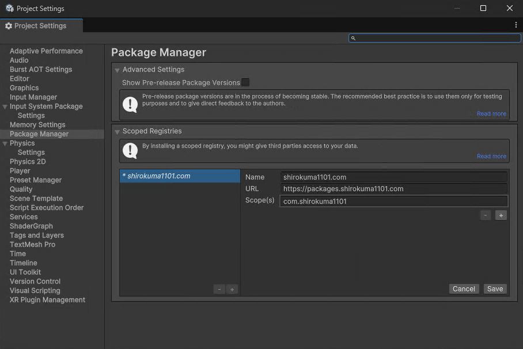Screen dimensions: 523x349
Task: Collapse the Scoped Registries section
Action: (118, 132)
